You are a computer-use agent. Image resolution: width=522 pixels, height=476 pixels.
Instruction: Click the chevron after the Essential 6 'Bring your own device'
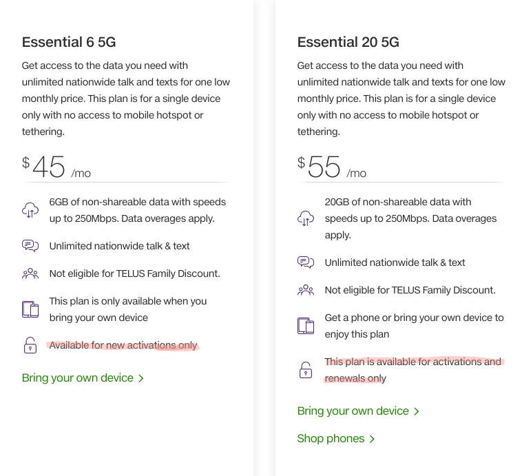pyautogui.click(x=141, y=378)
